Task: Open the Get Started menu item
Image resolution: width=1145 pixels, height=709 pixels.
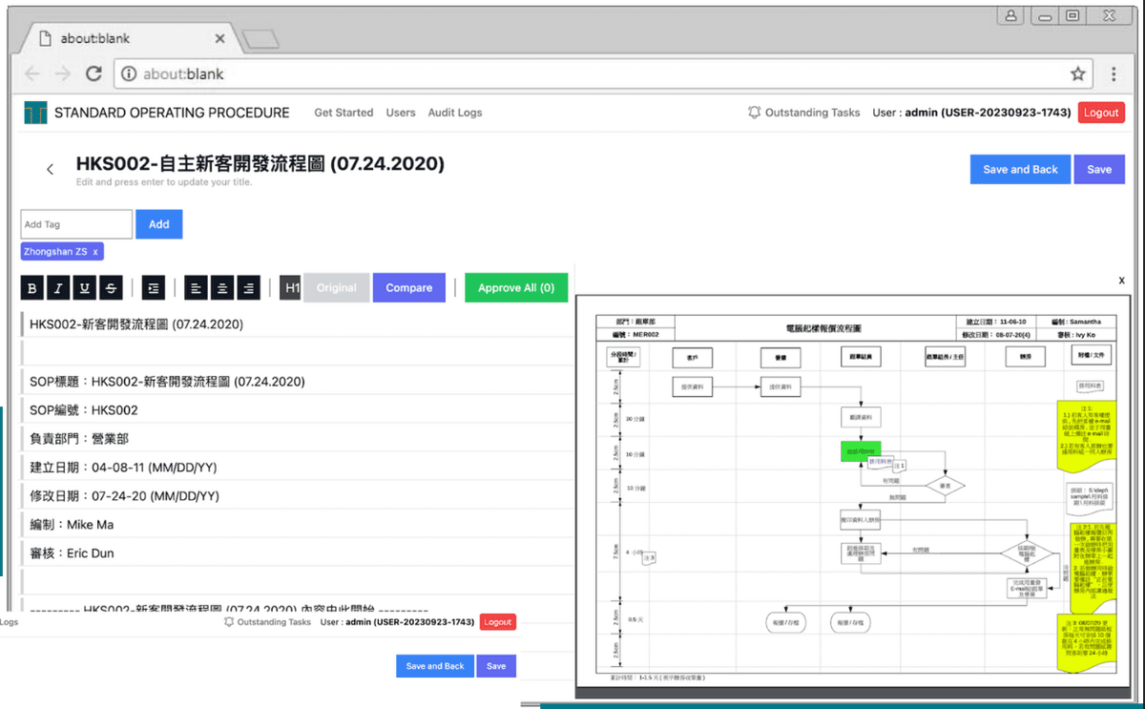Action: click(x=343, y=113)
